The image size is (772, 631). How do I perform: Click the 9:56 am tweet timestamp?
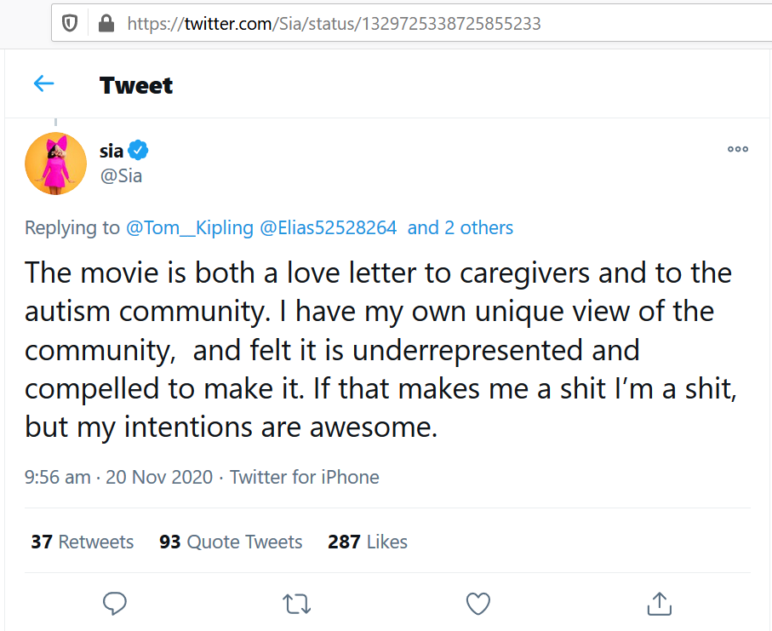[57, 477]
